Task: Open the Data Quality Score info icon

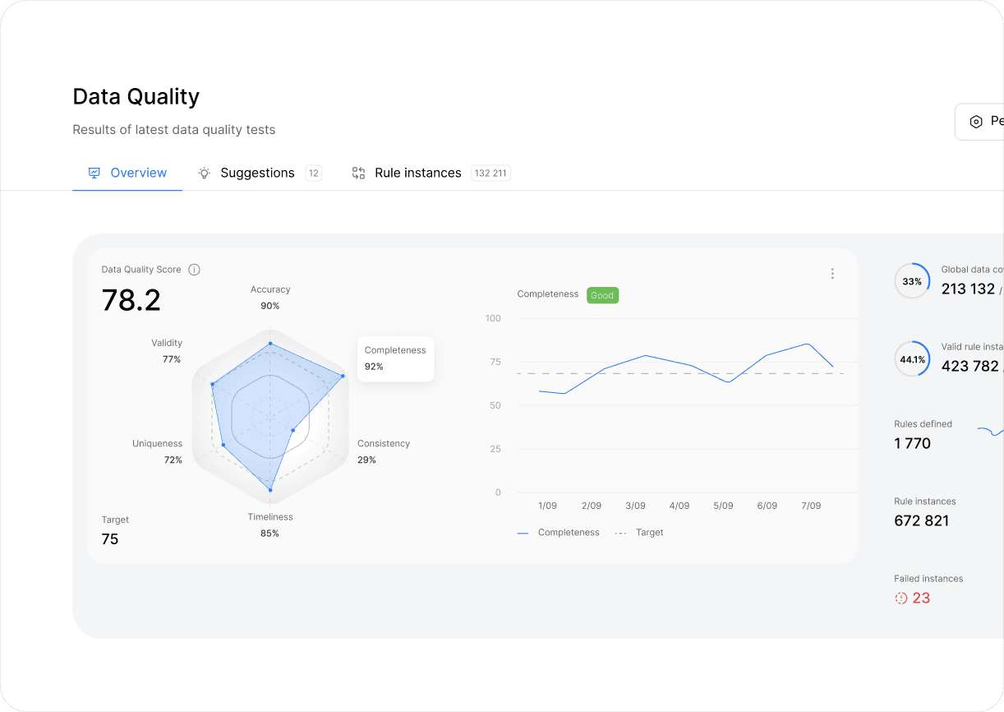Action: click(194, 269)
